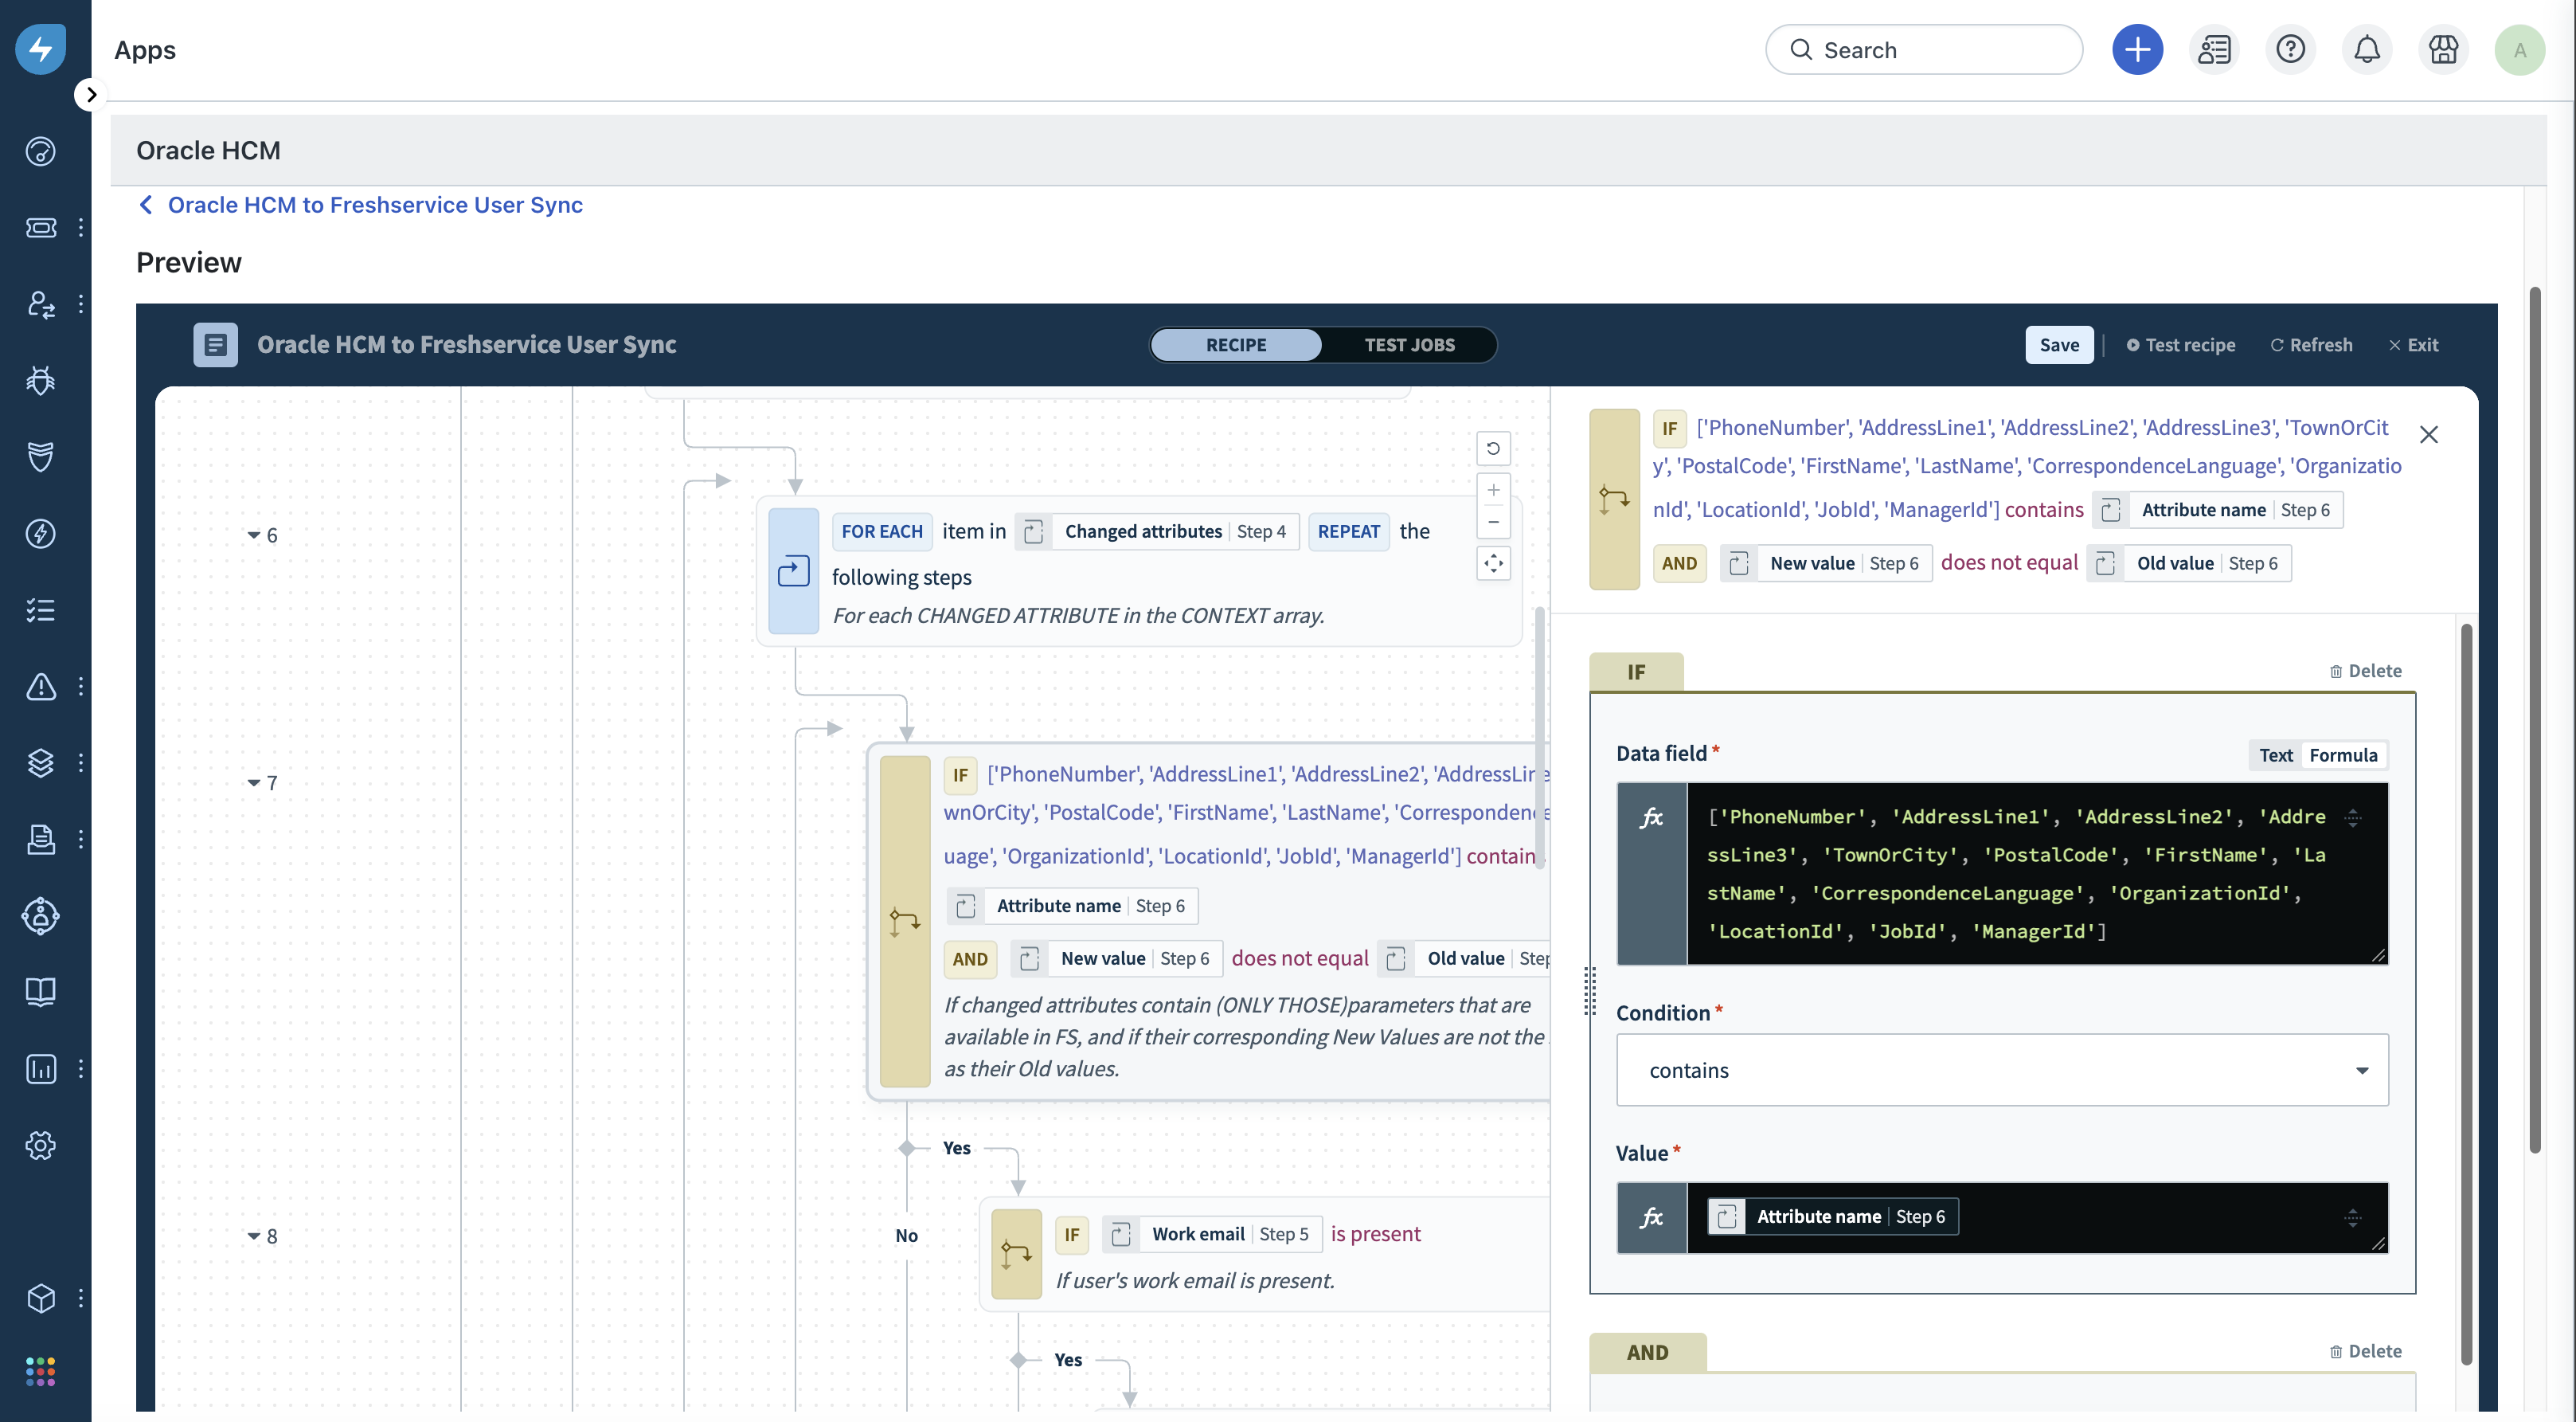The width and height of the screenshot is (2576, 1422).
Task: Collapse step 6 using its arrow
Action: click(254, 535)
